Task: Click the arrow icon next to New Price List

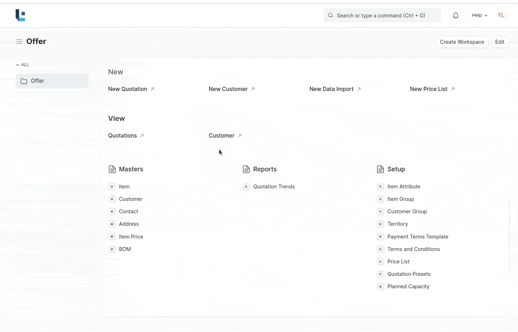Action: click(x=453, y=89)
